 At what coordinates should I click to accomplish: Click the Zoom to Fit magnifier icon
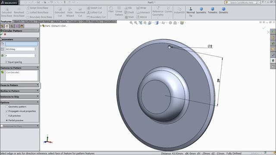coord(131,23)
